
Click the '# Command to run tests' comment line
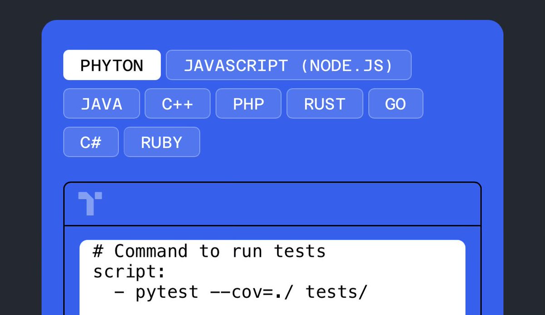click(x=209, y=251)
